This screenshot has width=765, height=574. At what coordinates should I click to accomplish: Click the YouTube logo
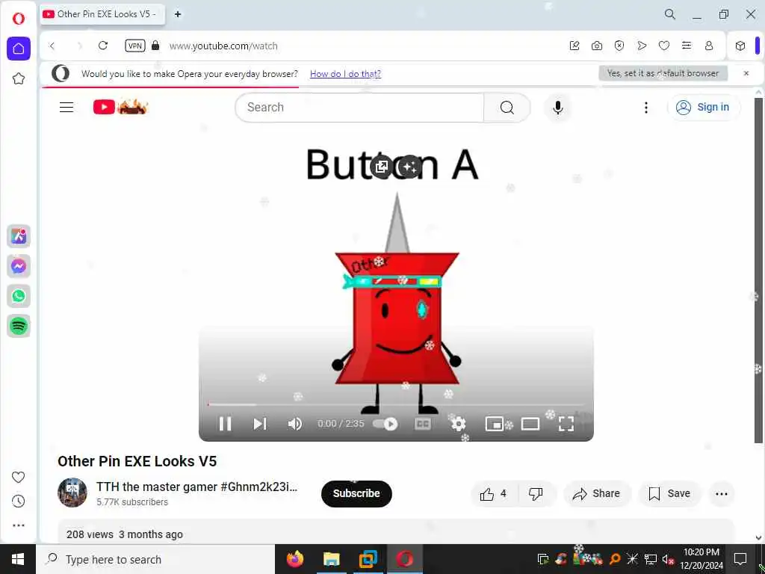tap(120, 106)
